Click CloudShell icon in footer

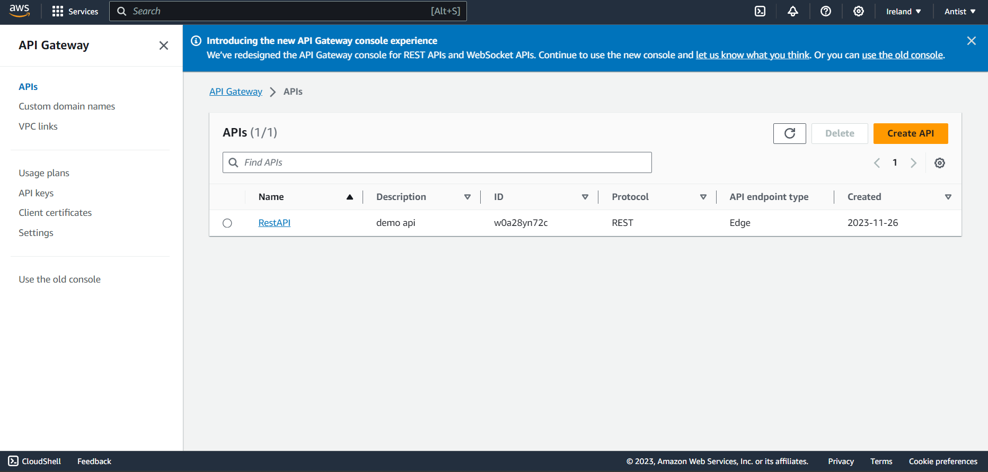[x=13, y=461]
